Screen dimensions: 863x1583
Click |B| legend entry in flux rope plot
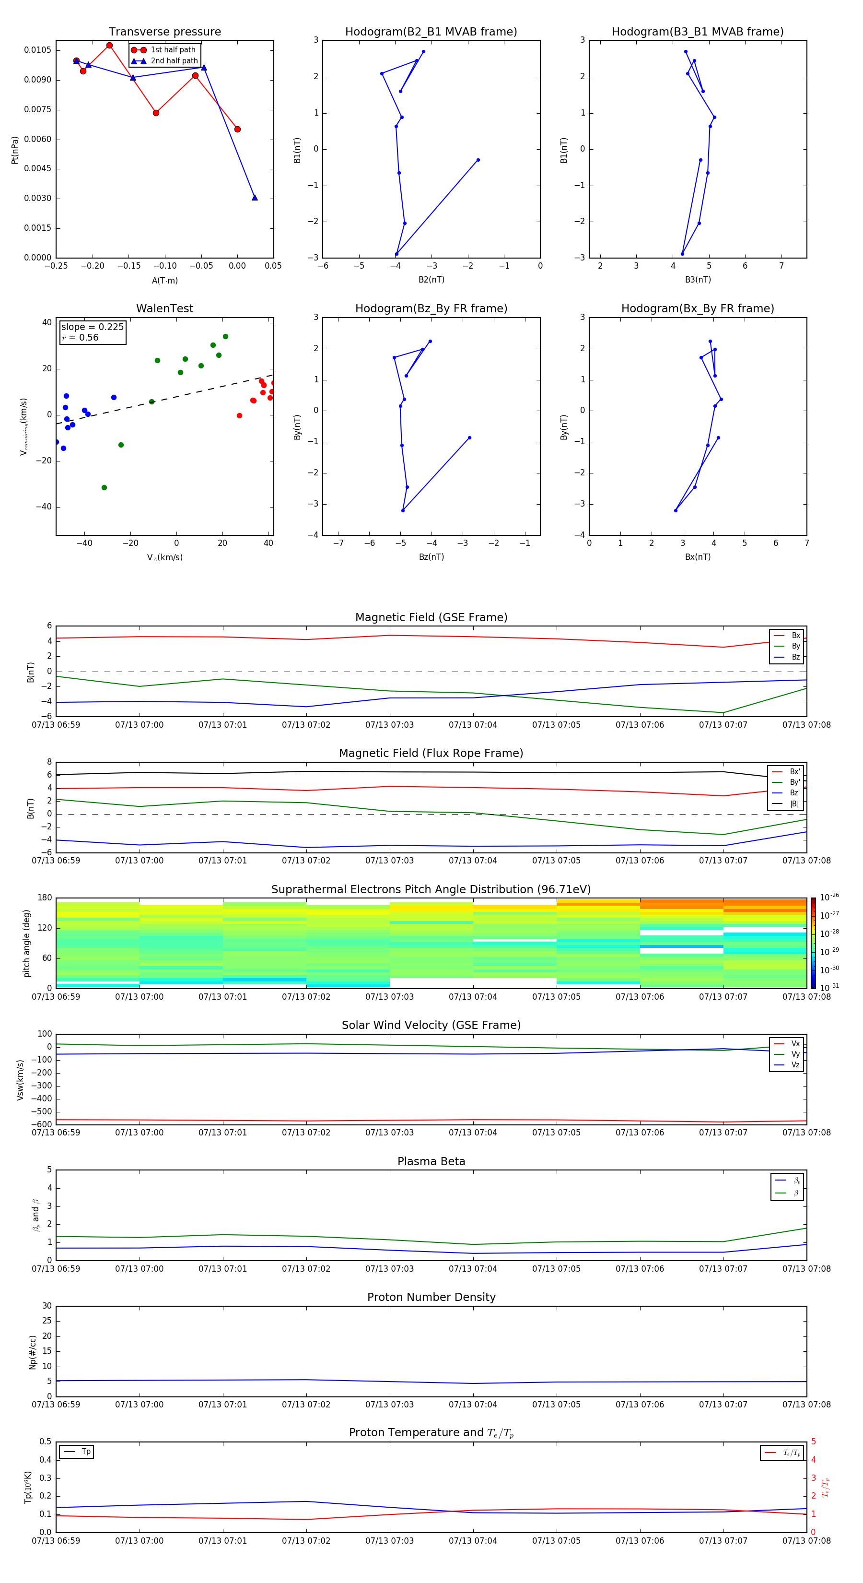[786, 804]
